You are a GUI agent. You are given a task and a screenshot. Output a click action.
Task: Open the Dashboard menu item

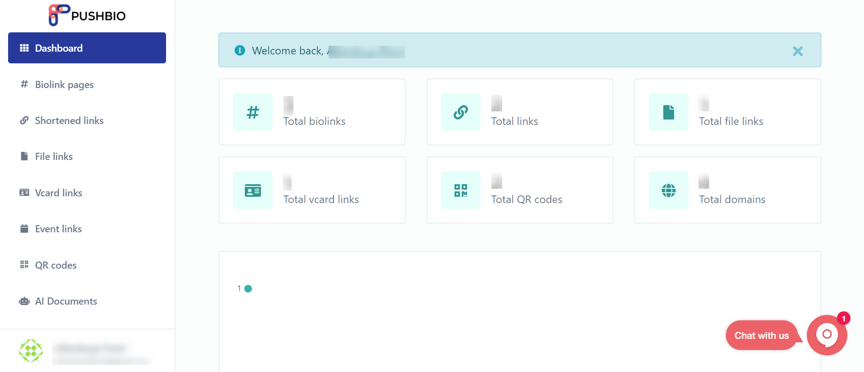coord(87,48)
